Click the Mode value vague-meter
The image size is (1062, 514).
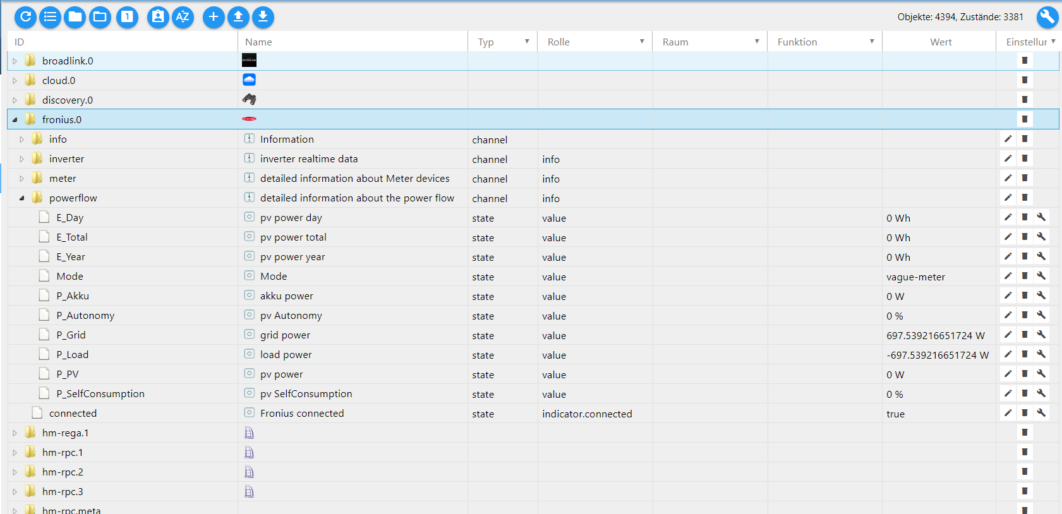pos(915,277)
